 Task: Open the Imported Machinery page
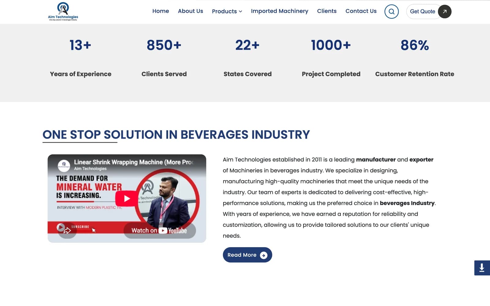pyautogui.click(x=280, y=11)
